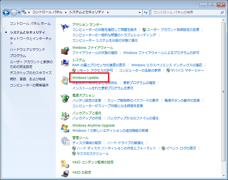
Task: Click the vertical scrollbar down arrow
Action: coord(224,176)
